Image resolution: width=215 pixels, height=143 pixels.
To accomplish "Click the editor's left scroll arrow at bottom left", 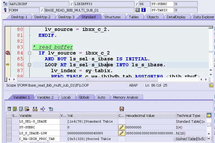I will [x=9, y=79].
